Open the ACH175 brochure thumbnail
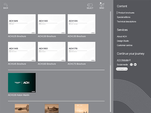 [81, 51]
